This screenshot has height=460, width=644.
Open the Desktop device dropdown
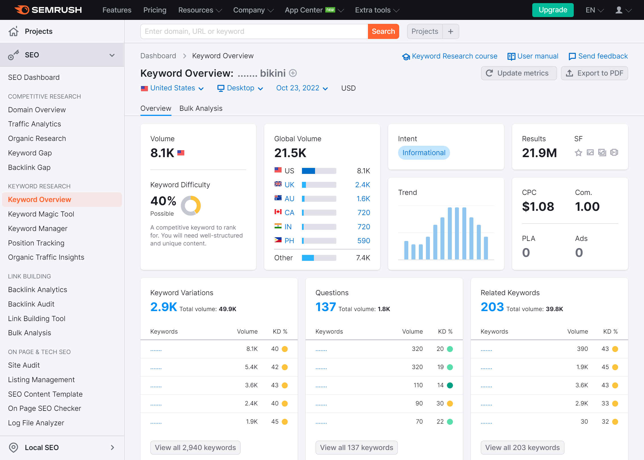240,88
